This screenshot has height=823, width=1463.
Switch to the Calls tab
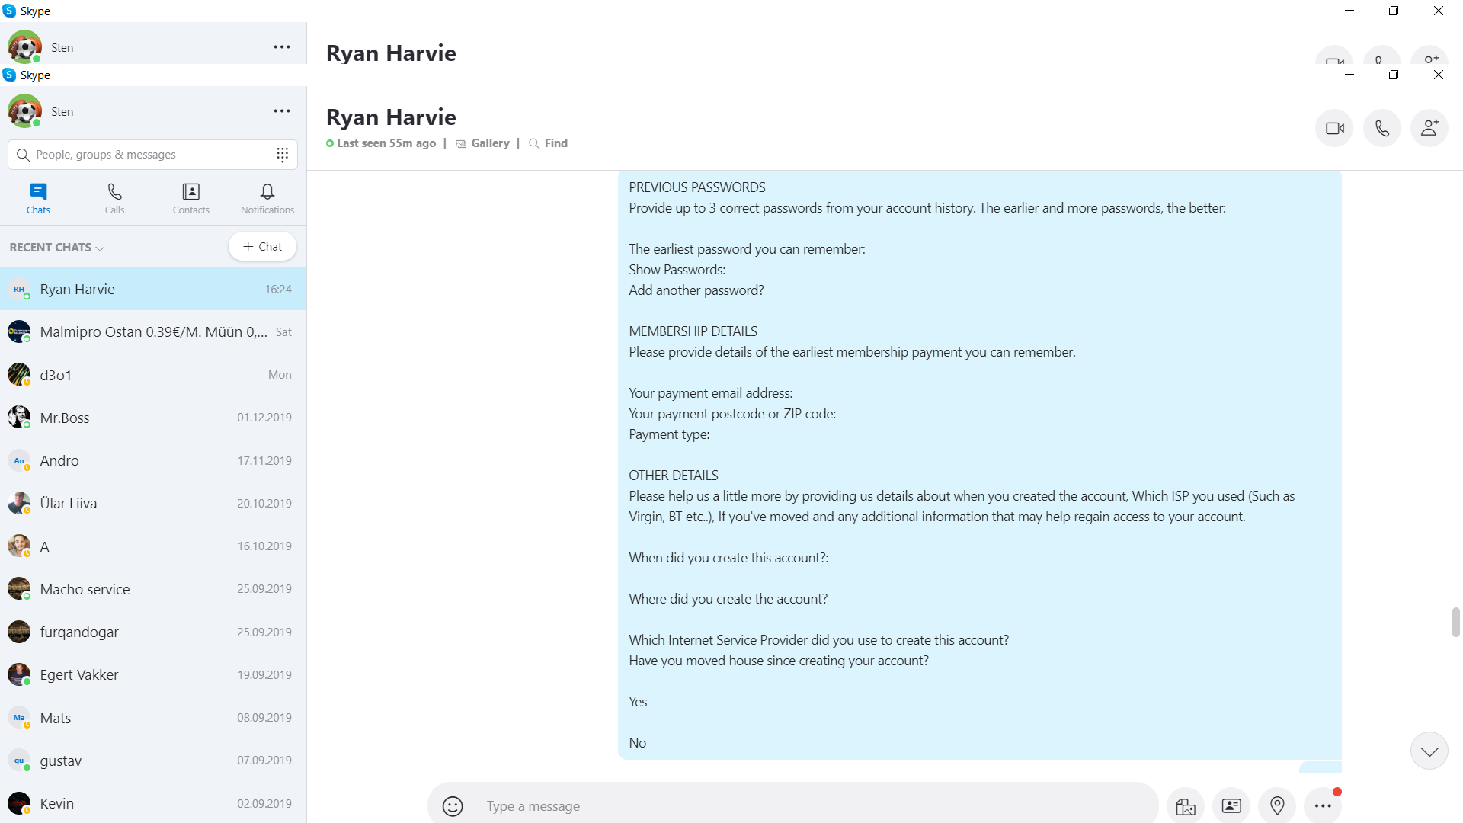coord(114,198)
